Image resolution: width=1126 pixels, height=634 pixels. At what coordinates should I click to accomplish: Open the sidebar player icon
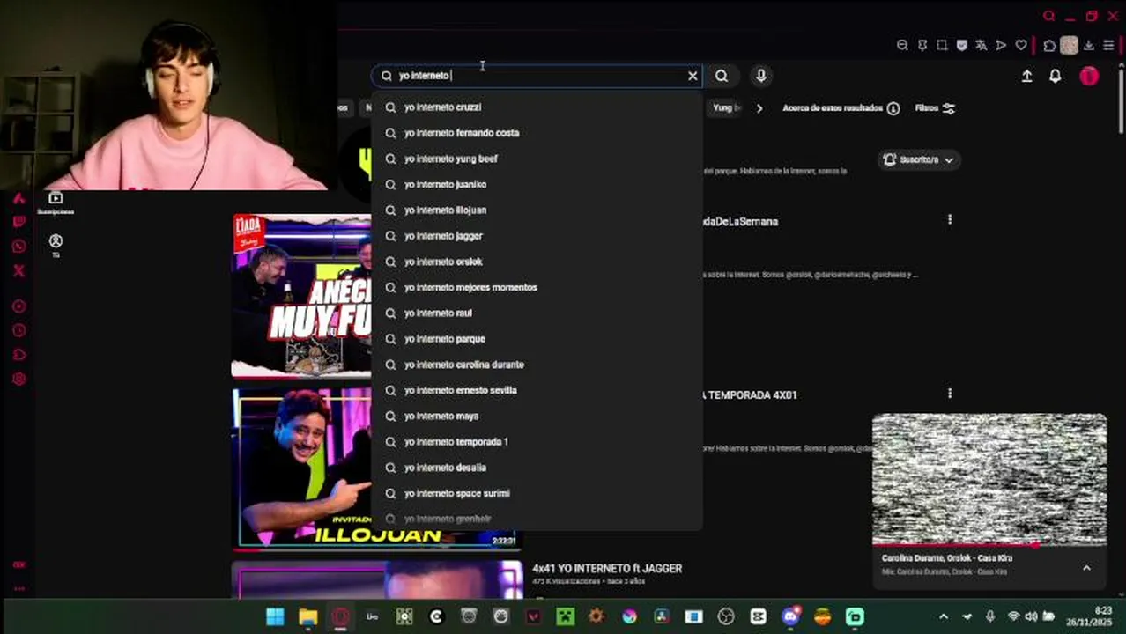[19, 306]
